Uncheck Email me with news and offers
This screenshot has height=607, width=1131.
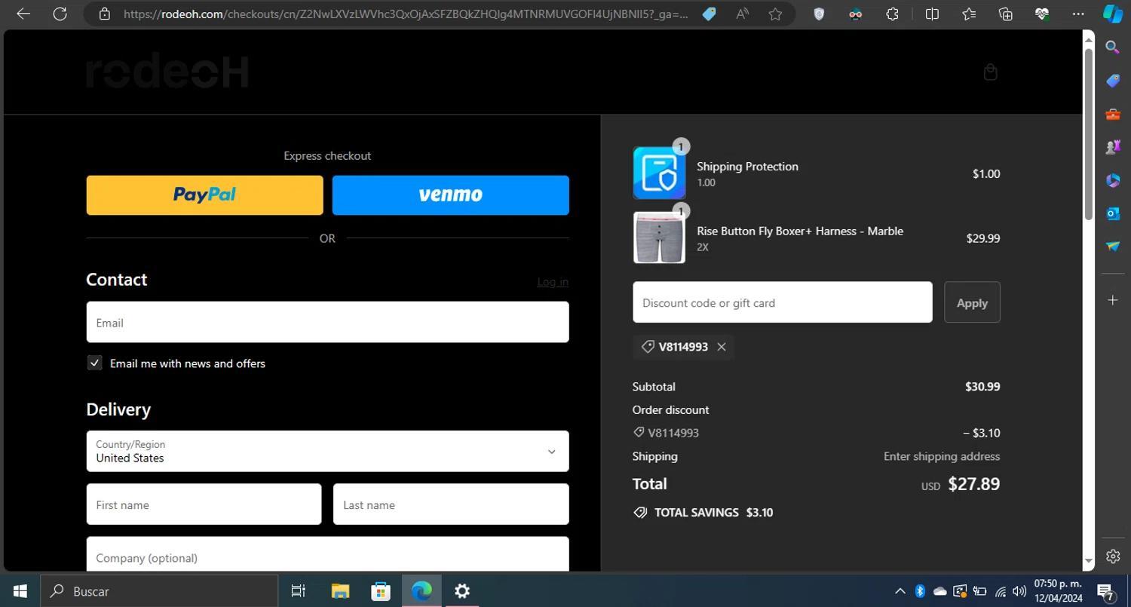(94, 363)
